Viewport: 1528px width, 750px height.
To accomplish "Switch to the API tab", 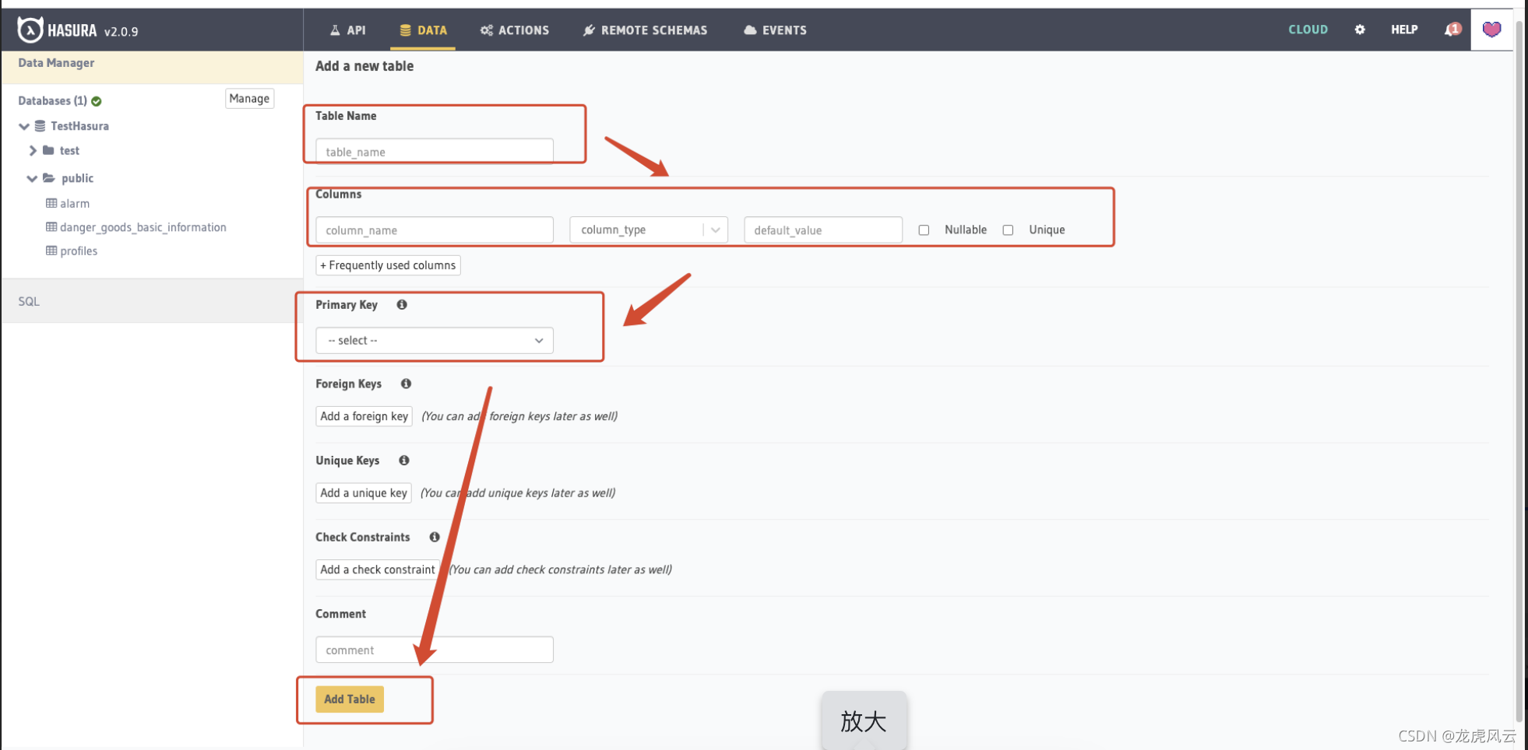I will [x=347, y=30].
